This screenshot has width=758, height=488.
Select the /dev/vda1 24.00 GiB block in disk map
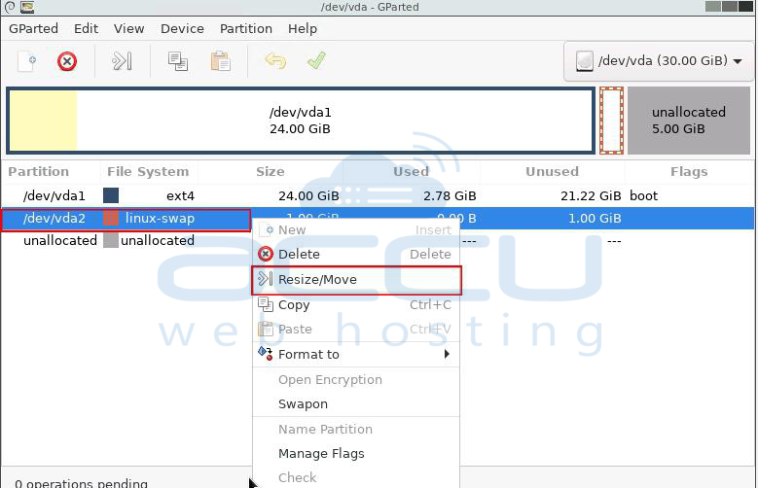(301, 121)
